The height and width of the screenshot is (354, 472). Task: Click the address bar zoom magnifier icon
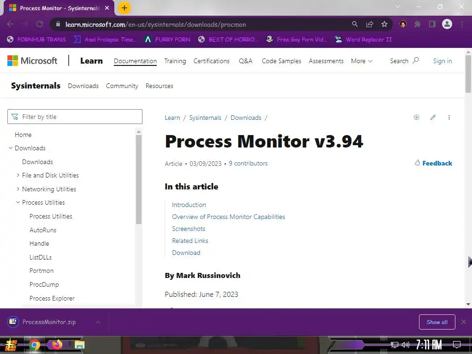coord(355,24)
